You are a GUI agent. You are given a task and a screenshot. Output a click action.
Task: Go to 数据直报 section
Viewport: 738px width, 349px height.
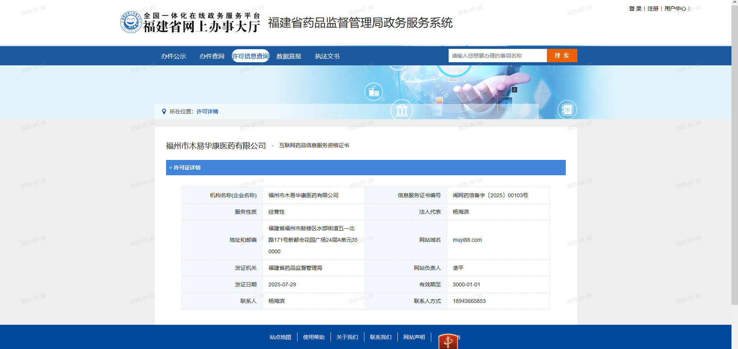(x=289, y=56)
